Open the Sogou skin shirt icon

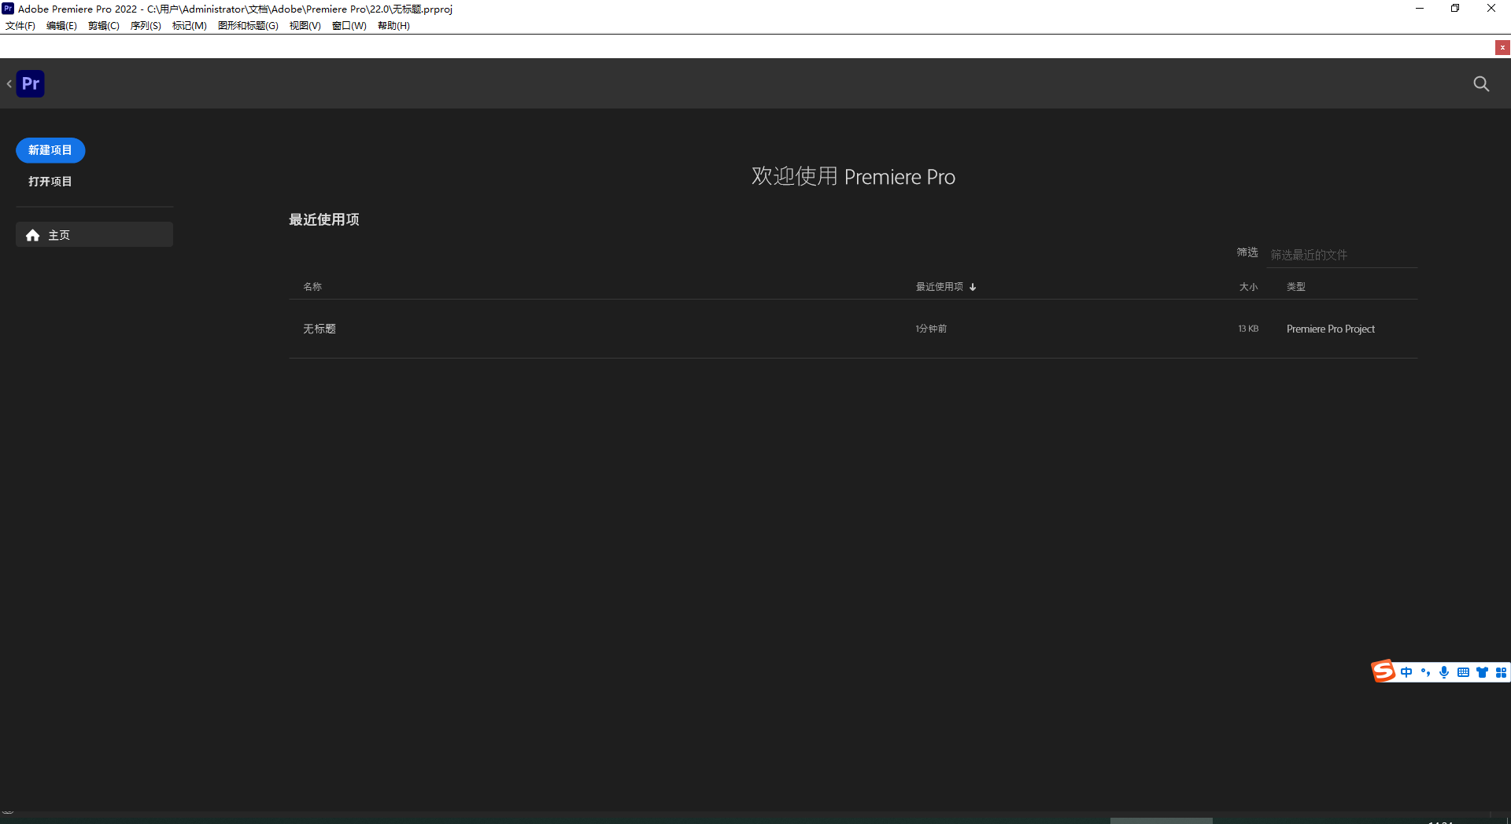click(1483, 672)
